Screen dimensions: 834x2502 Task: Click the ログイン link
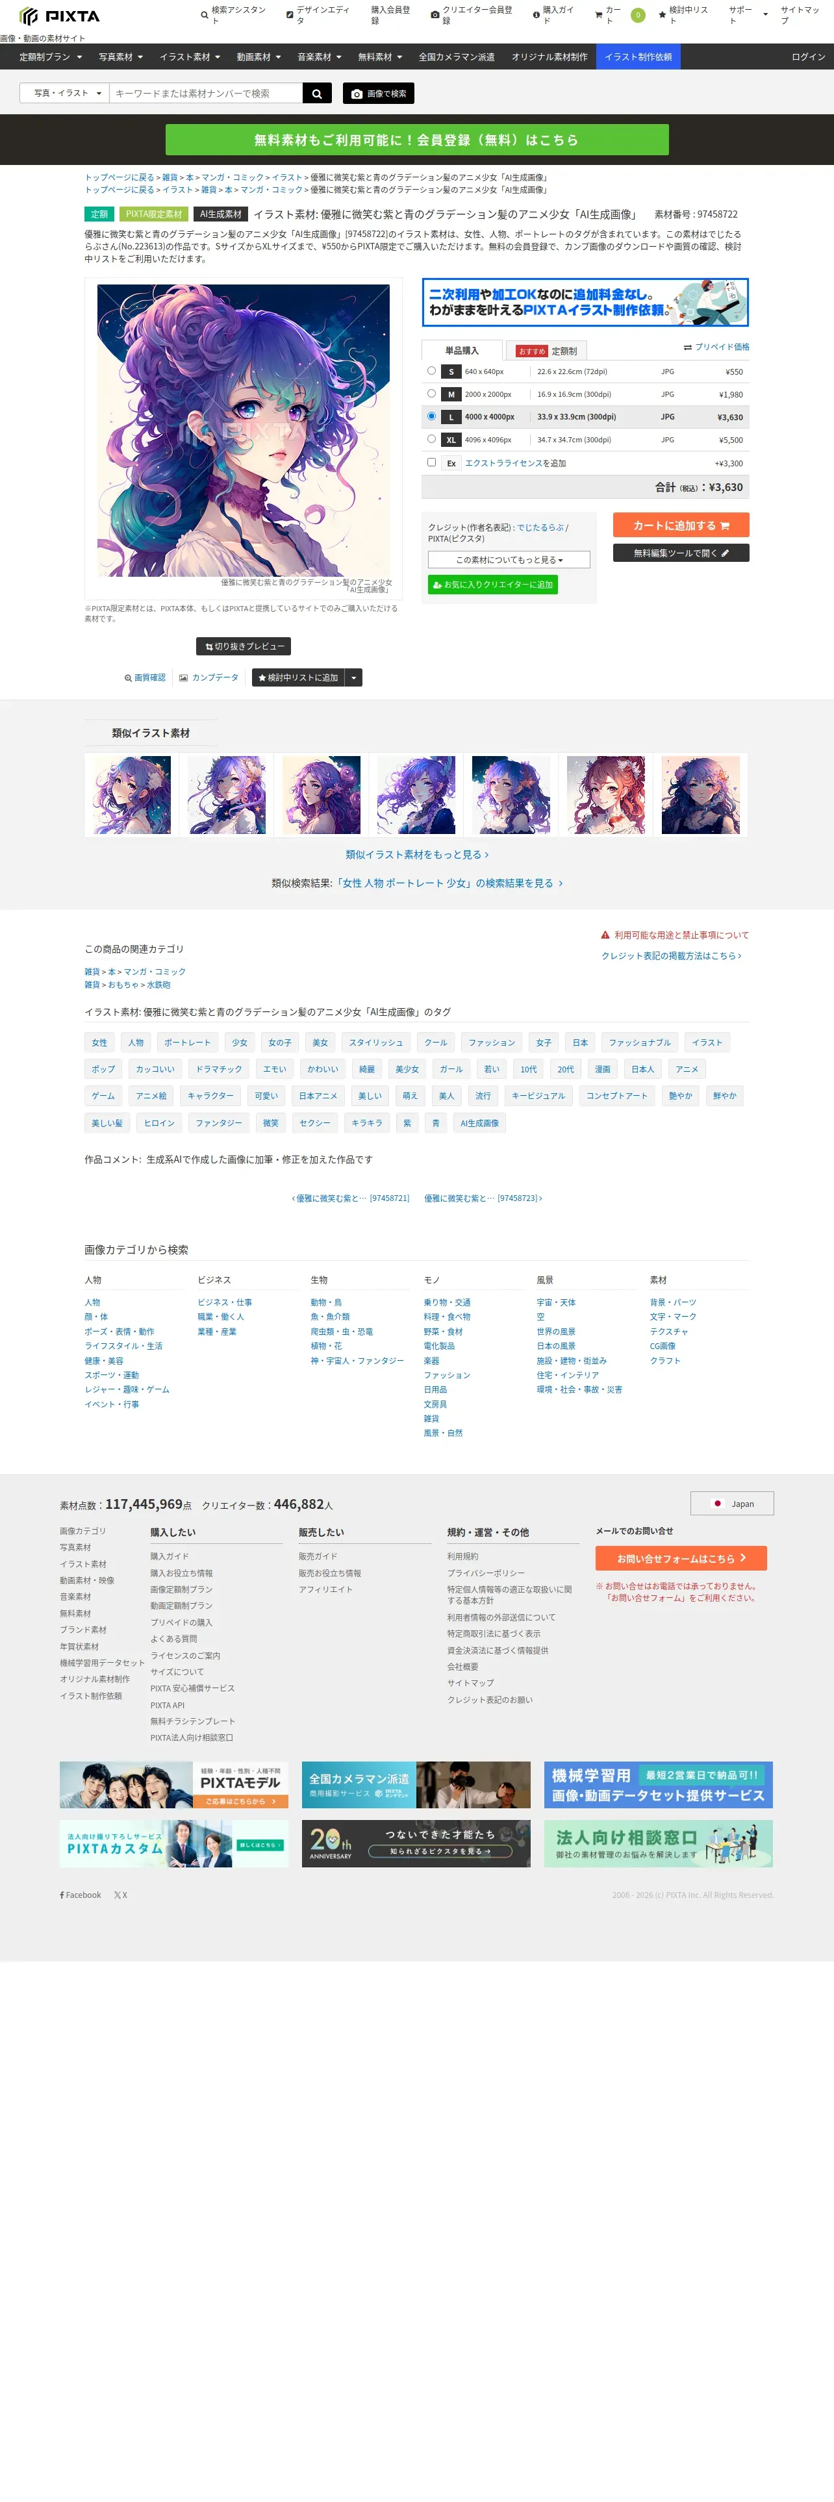[808, 57]
